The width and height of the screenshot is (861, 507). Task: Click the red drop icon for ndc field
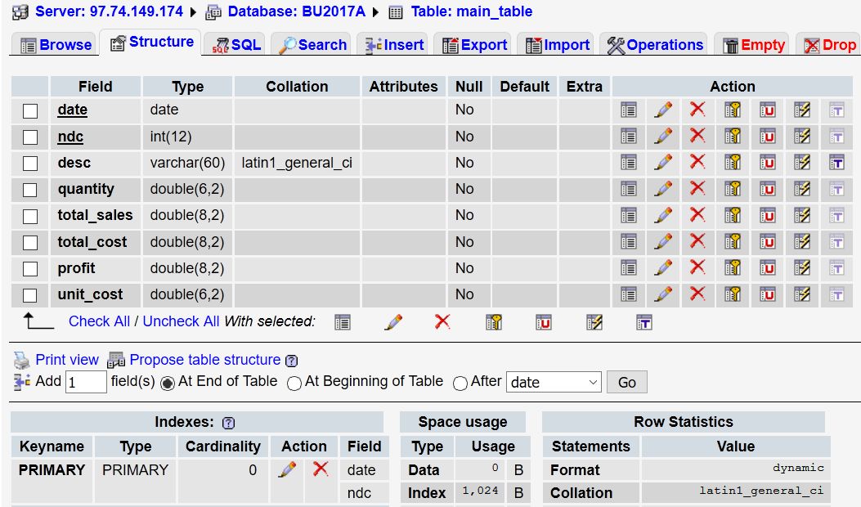tap(697, 136)
